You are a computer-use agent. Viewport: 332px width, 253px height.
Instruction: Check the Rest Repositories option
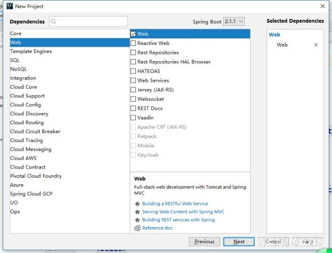133,52
